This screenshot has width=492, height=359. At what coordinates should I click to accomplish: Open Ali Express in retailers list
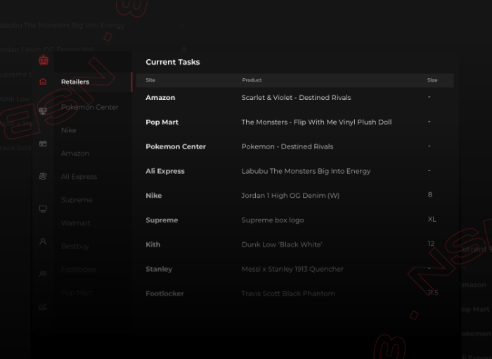79,177
